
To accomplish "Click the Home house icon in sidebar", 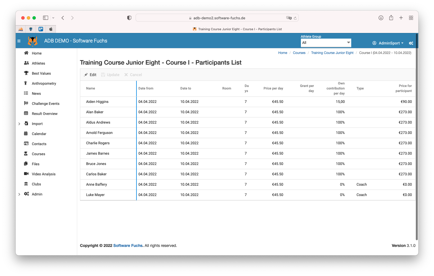I will tap(26, 53).
